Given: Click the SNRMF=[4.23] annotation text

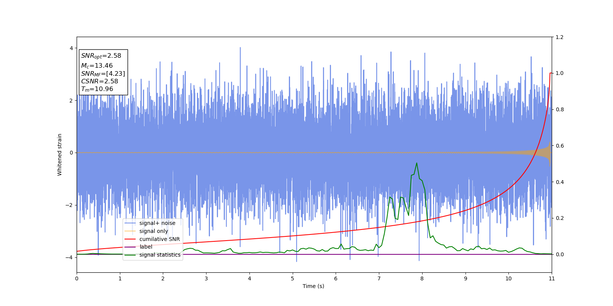Looking at the screenshot, I should (x=103, y=74).
